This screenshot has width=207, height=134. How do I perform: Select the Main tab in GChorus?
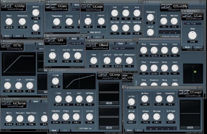coord(36,101)
